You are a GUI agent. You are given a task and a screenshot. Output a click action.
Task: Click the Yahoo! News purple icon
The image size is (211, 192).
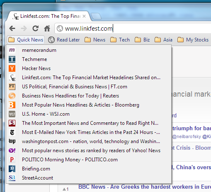[12, 151]
